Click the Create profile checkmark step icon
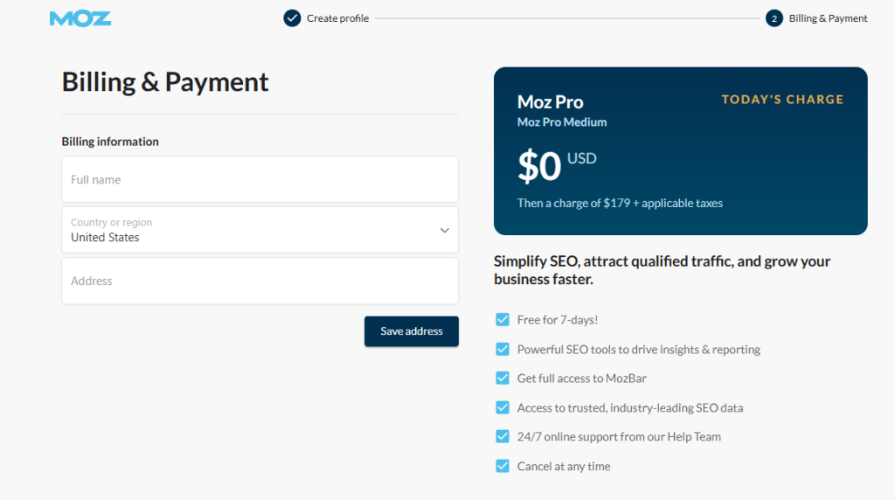 tap(292, 18)
